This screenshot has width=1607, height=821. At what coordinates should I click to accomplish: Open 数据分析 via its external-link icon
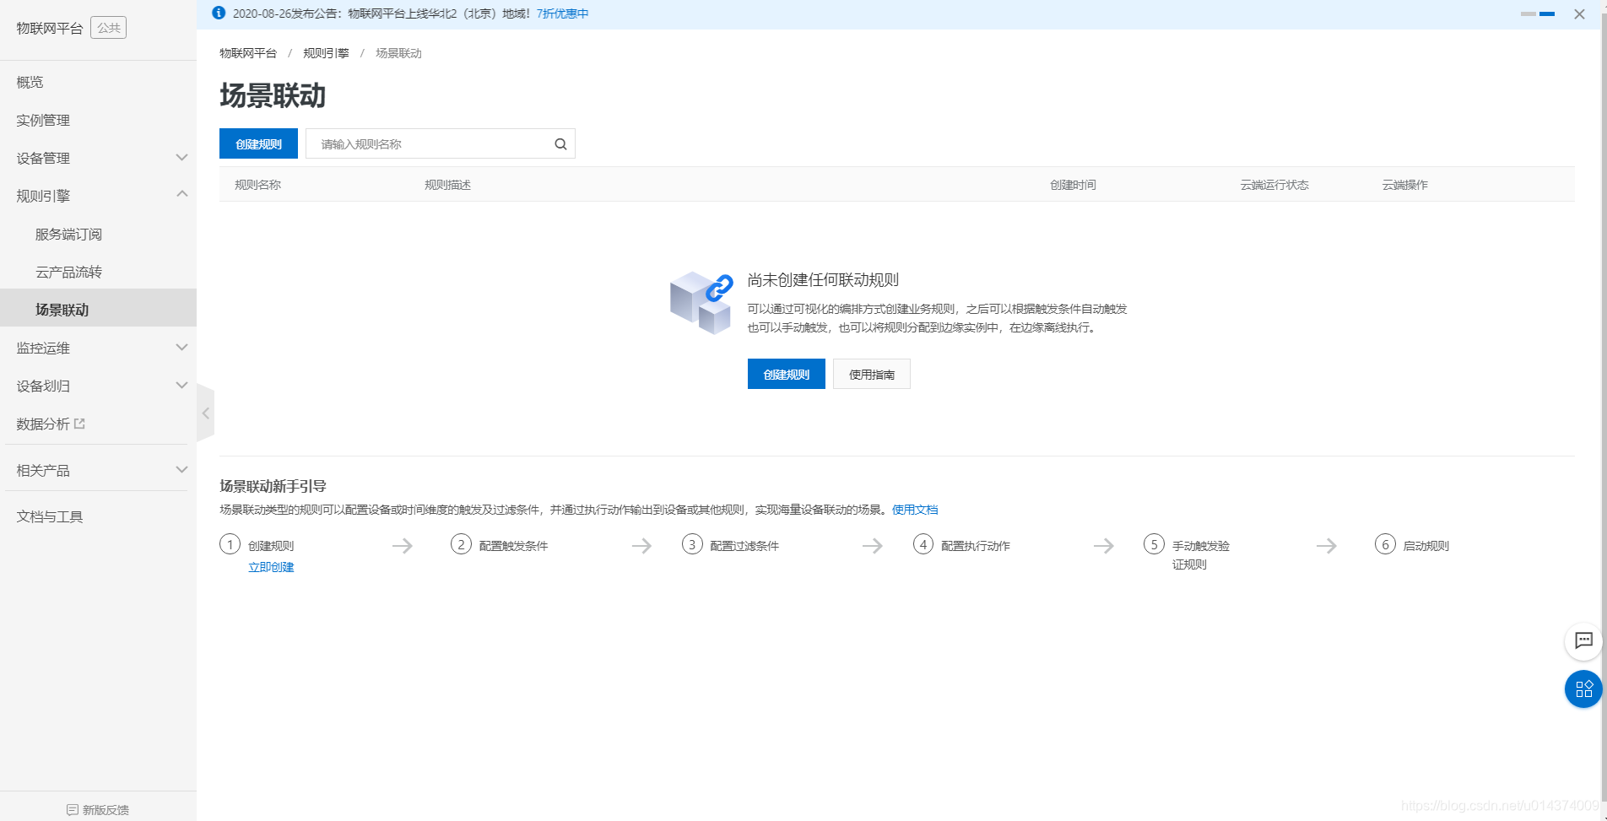click(79, 422)
